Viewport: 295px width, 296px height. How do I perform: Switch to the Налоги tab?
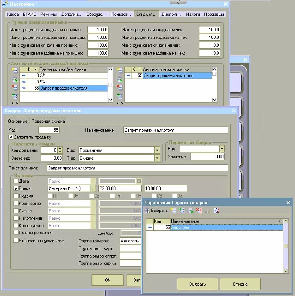point(193,14)
